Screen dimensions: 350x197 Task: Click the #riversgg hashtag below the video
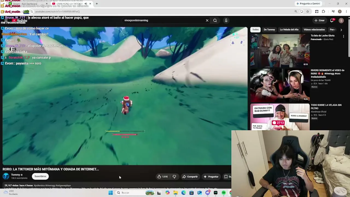50,186
